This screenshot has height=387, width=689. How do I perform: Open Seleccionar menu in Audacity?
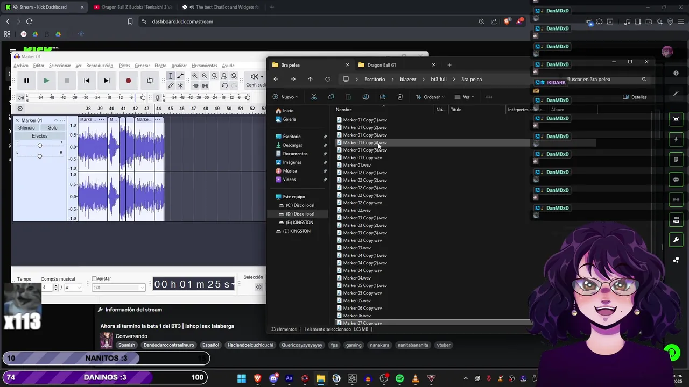[x=60, y=66]
